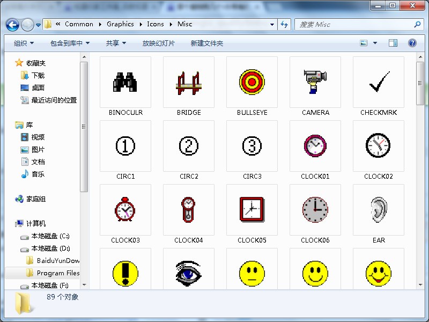Click the 放映幻灯片 button

point(158,43)
